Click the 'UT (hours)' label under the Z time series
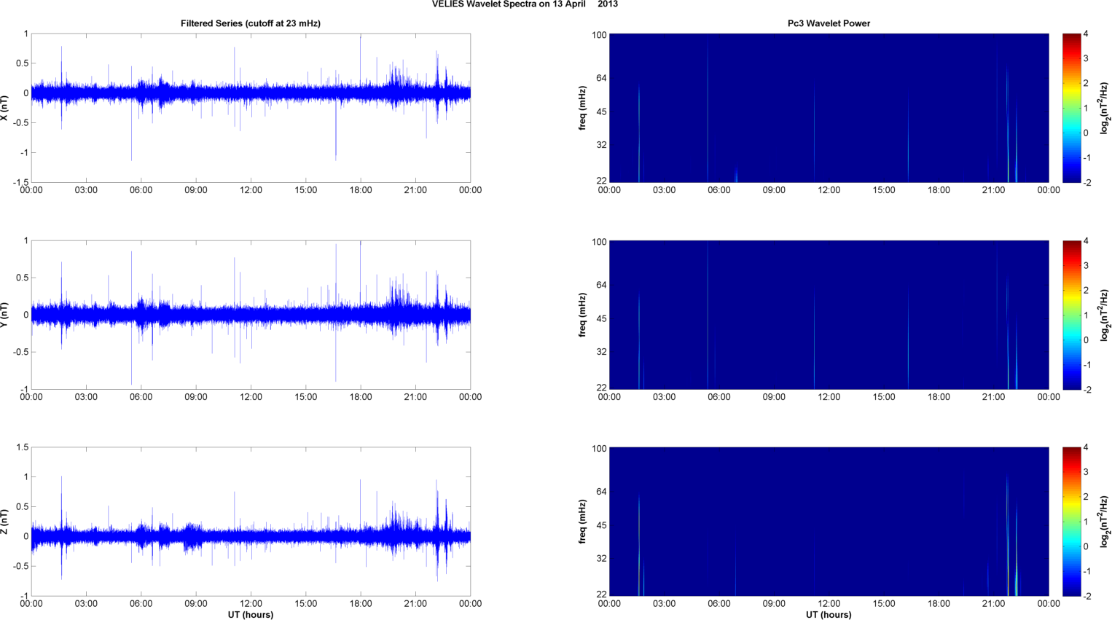The height and width of the screenshot is (620, 1112). [251, 614]
